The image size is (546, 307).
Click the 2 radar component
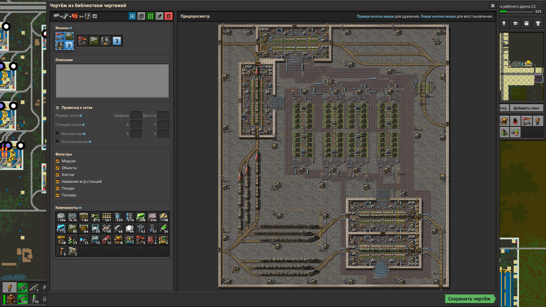pyautogui.click(x=73, y=251)
